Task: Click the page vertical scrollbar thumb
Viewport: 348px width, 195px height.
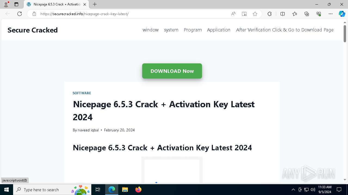Action: point(345,34)
